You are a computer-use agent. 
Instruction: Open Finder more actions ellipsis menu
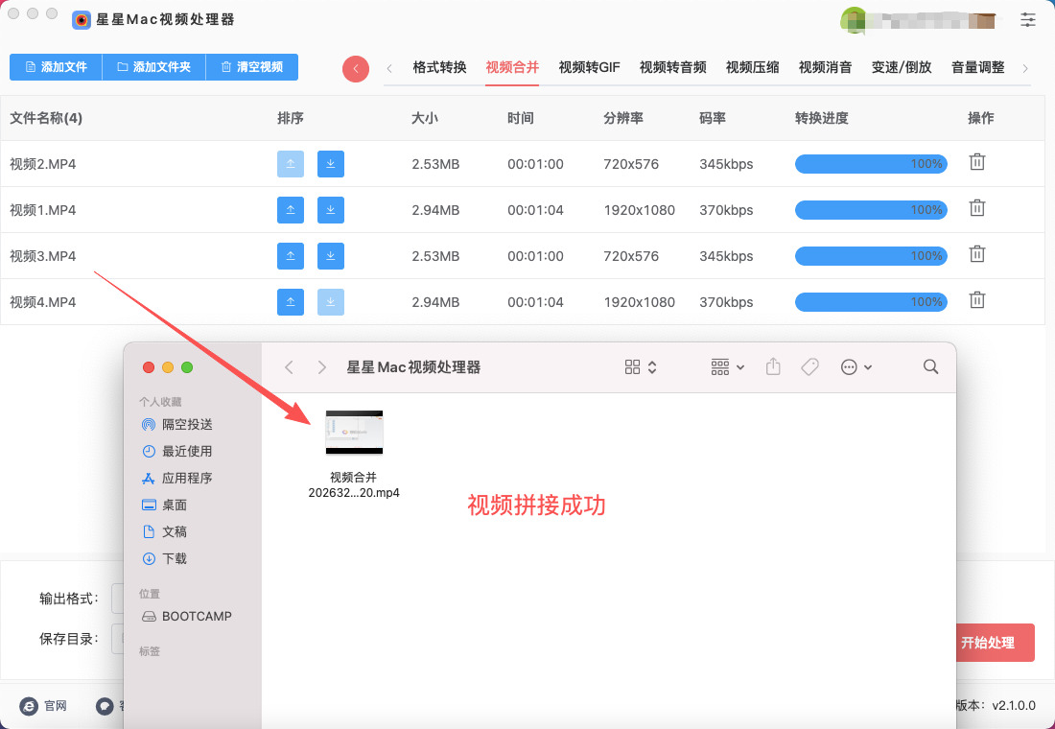[x=856, y=366]
